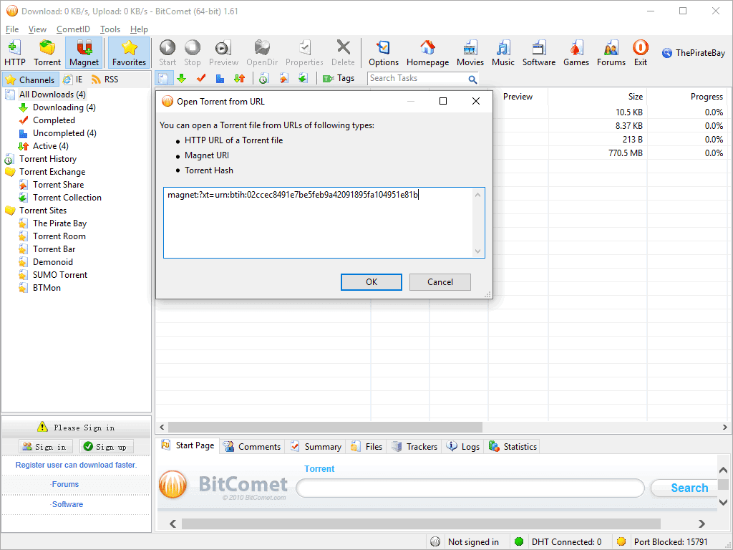Switch to the RSS sidebar tab
Screen dimensions: 733x550
point(105,79)
